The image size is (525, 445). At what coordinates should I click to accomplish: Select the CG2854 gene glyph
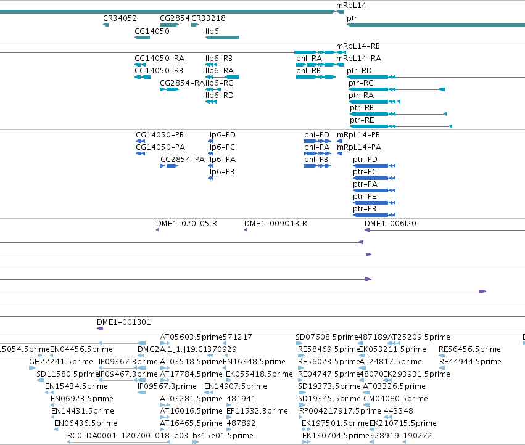tap(170, 25)
